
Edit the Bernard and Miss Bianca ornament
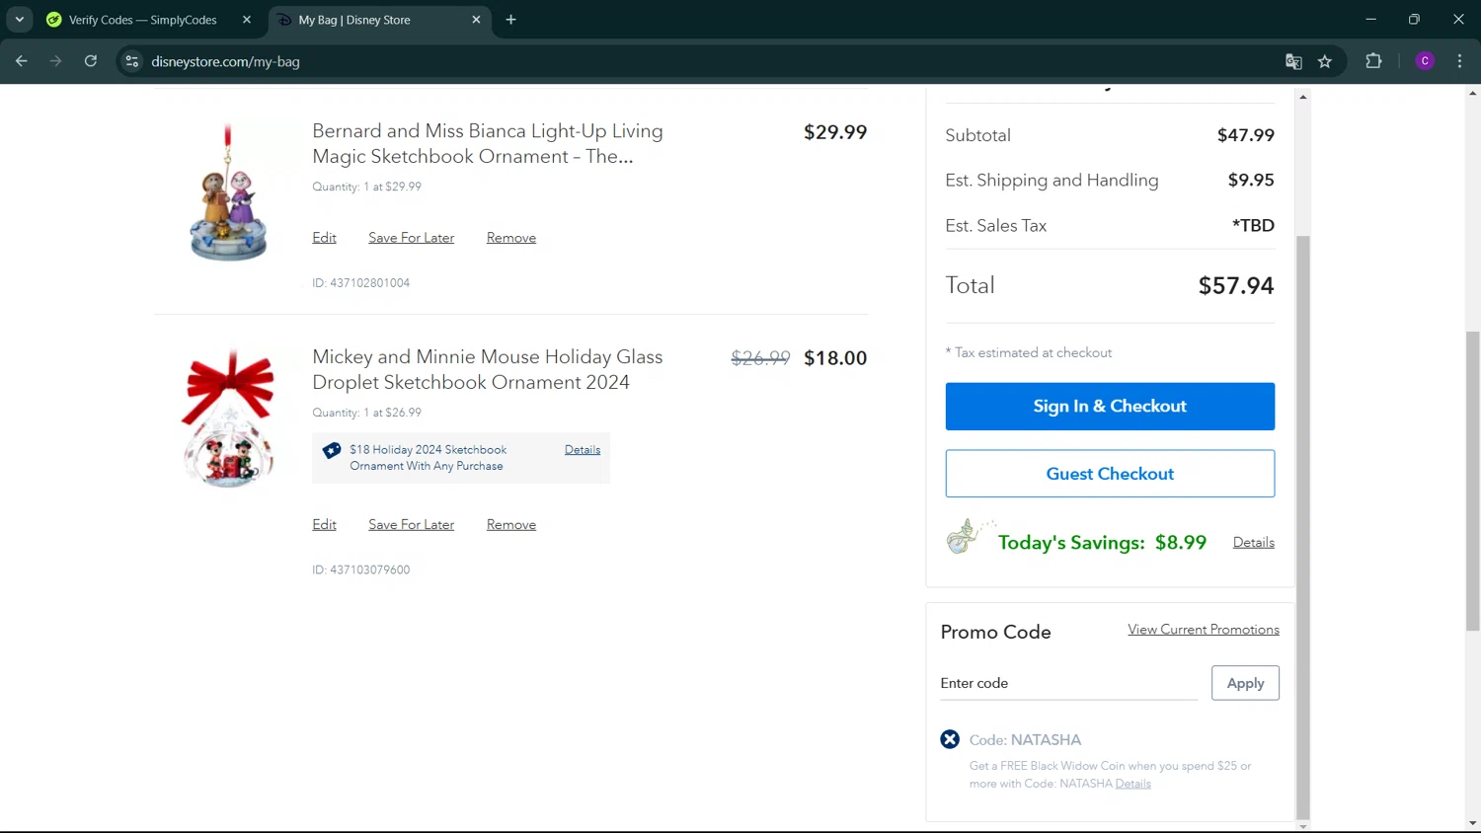click(x=324, y=238)
